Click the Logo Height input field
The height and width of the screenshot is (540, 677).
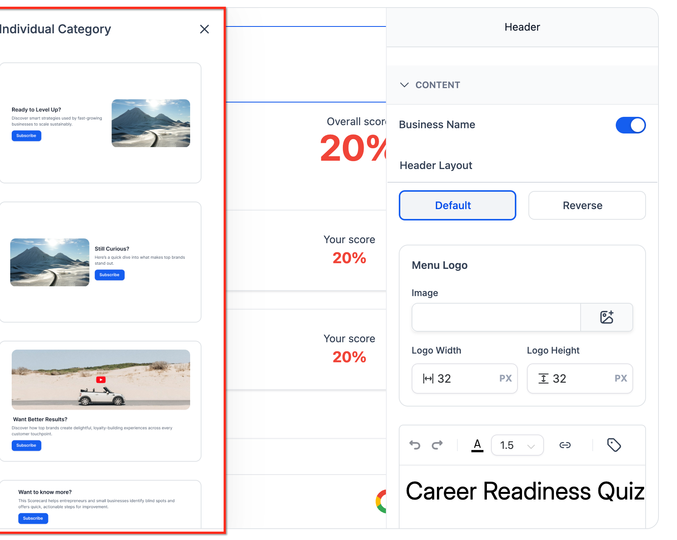click(580, 379)
